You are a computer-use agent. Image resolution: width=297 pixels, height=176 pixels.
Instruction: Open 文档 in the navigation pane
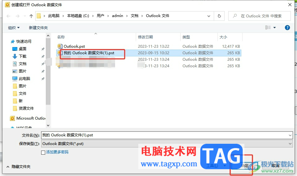click(23, 64)
